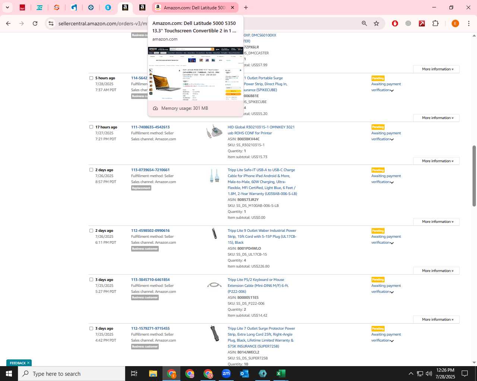Open File Explorer from taskbar

coord(153,374)
